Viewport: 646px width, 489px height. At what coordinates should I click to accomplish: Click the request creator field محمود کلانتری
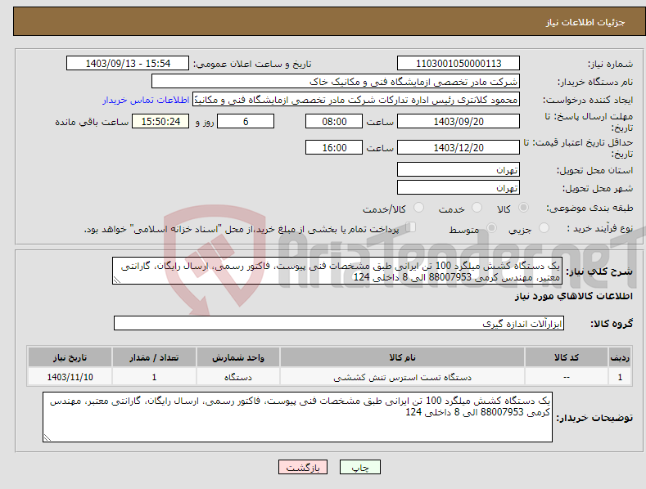(356, 100)
